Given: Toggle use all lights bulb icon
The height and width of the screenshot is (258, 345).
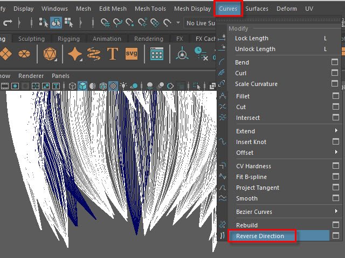Looking at the screenshot, I should click(124, 85).
